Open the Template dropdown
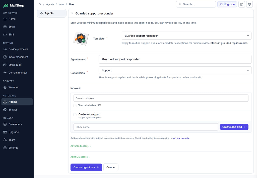The height and width of the screenshot is (178, 257). point(186,36)
